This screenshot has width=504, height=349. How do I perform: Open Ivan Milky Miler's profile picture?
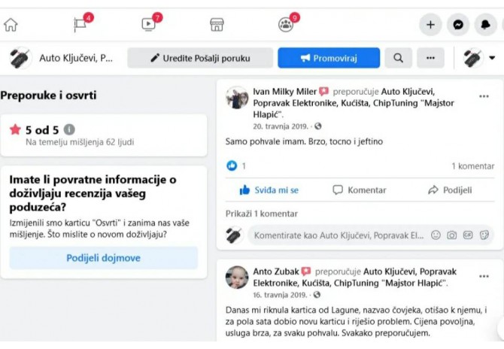237,98
